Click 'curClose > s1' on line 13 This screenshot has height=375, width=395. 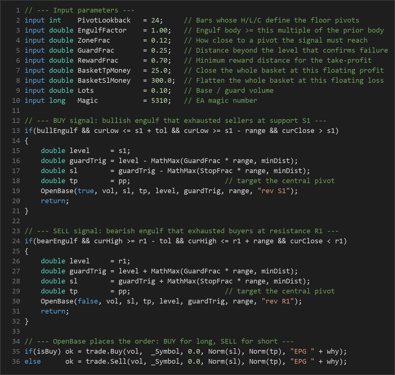coord(309,130)
